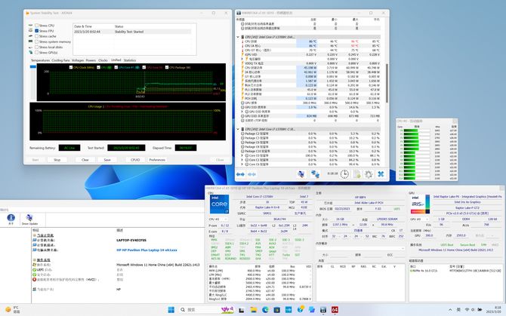This screenshot has width=506, height=316.
Task: Open the GPU #0 selector dropdown
Action: coord(419,219)
